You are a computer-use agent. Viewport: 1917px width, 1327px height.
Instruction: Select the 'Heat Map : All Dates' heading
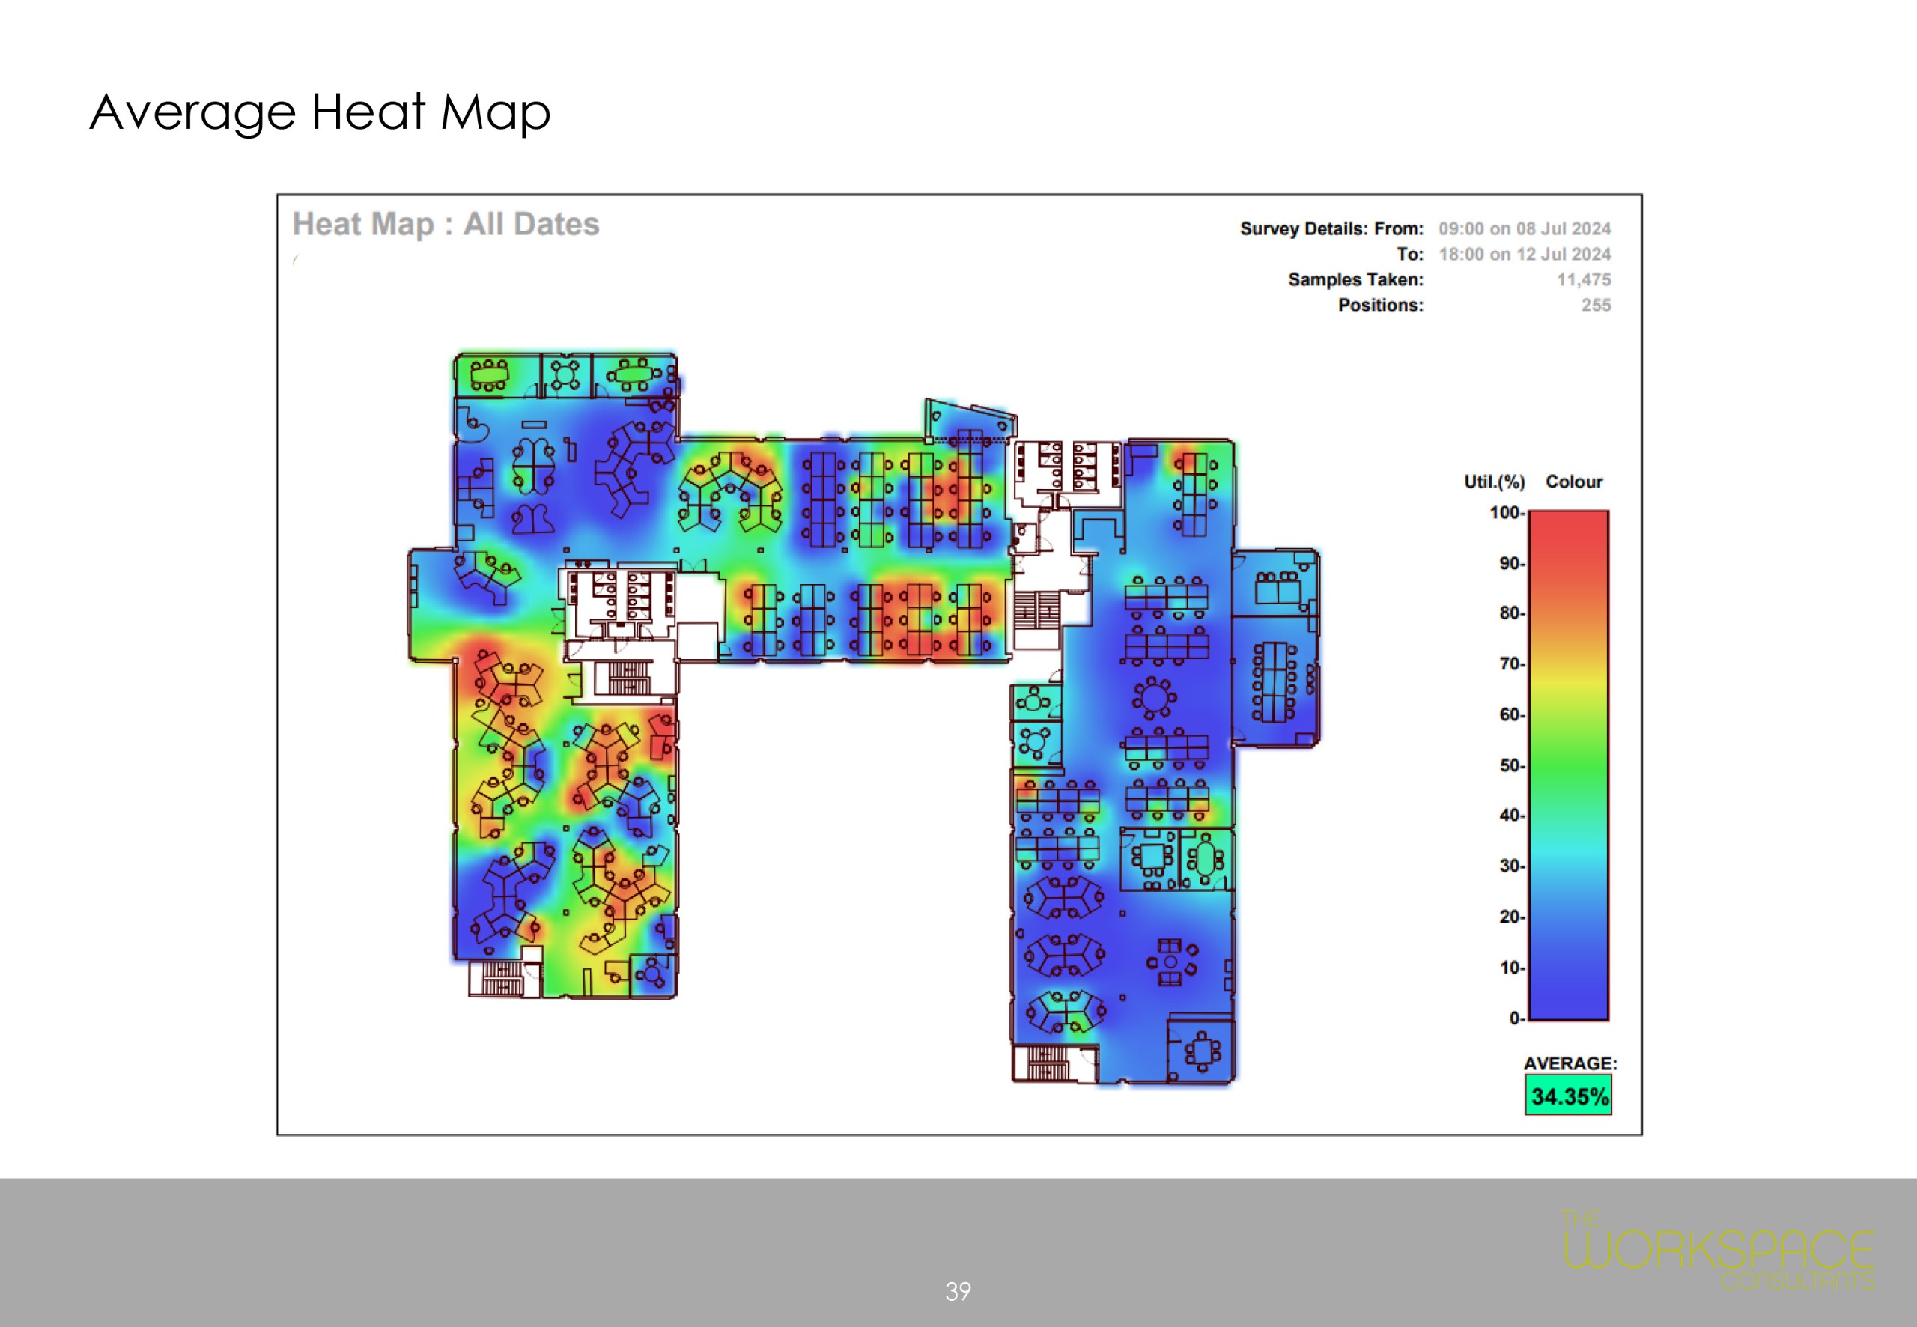[446, 225]
